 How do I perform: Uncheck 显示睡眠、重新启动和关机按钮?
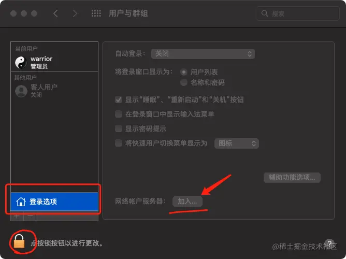(119, 99)
